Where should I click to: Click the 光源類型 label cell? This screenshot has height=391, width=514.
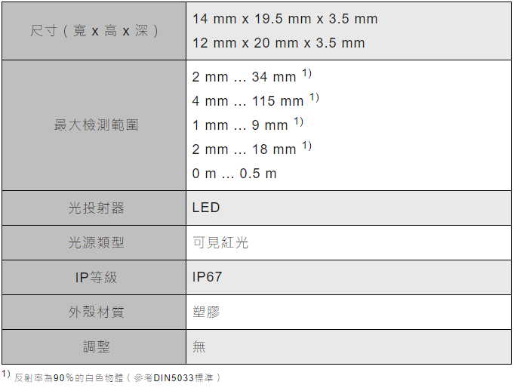click(x=94, y=242)
